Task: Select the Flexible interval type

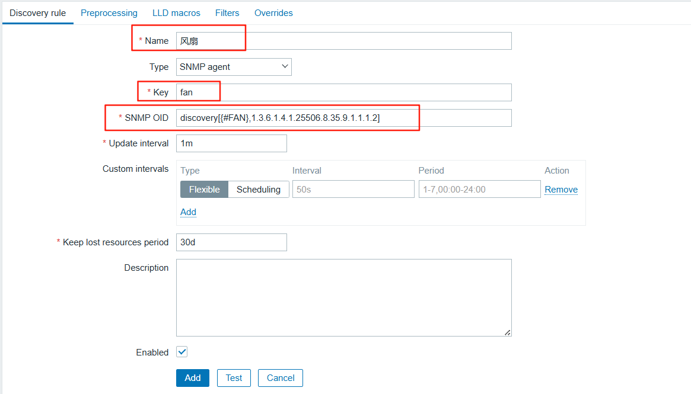Action: tap(204, 190)
